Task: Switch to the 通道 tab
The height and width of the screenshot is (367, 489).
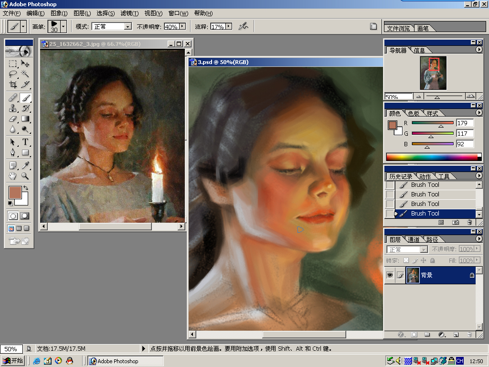Action: click(x=414, y=239)
